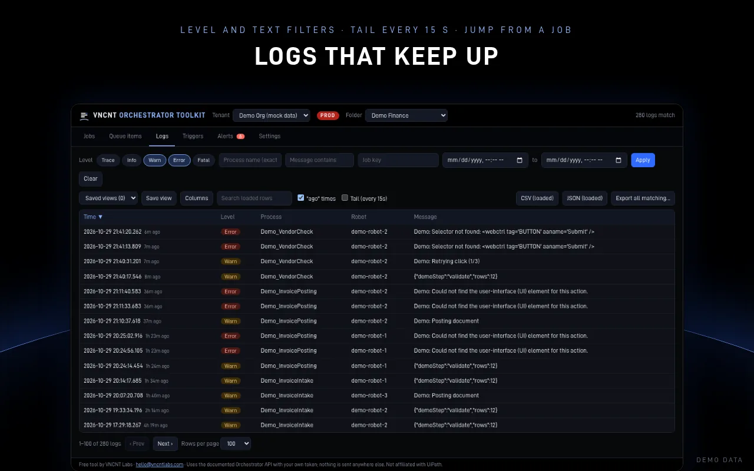
Task: Export loaded rows as CSV
Action: 537,198
